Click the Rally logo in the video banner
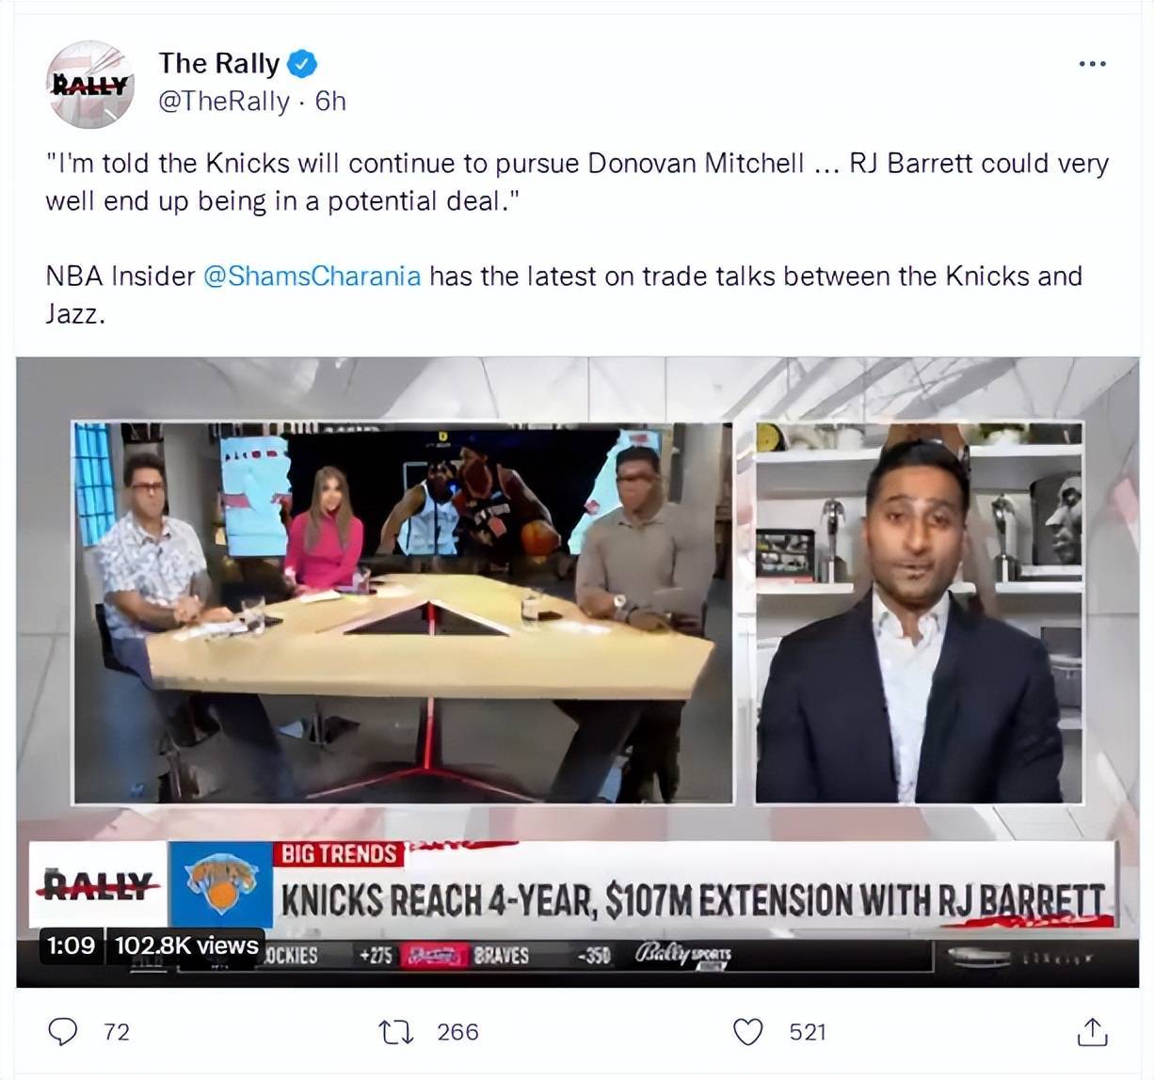The height and width of the screenshot is (1080, 1154). (x=98, y=884)
